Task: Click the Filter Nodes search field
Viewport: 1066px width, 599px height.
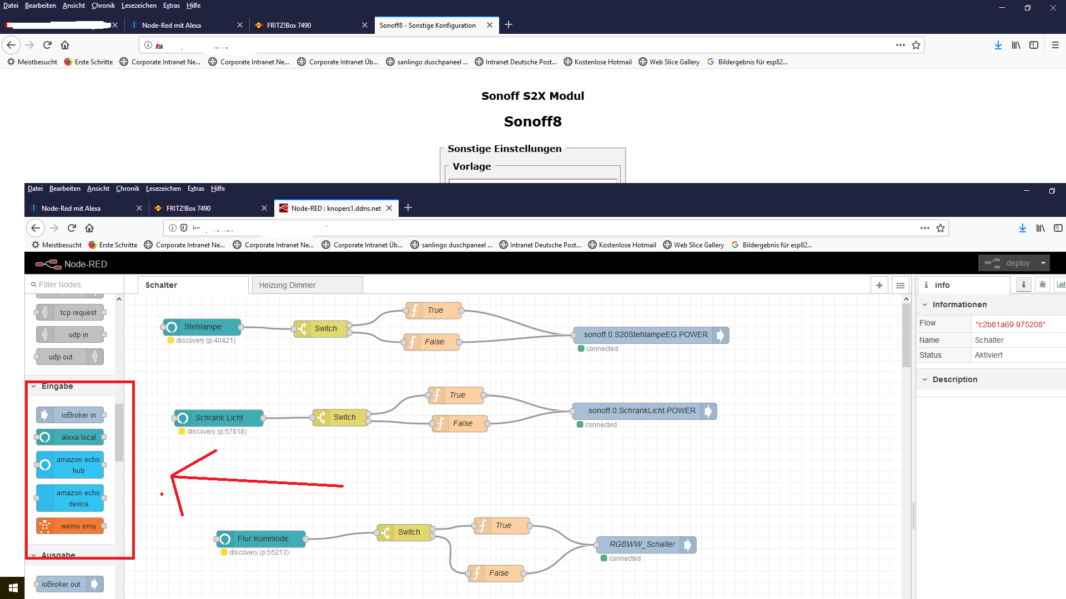Action: 74,285
